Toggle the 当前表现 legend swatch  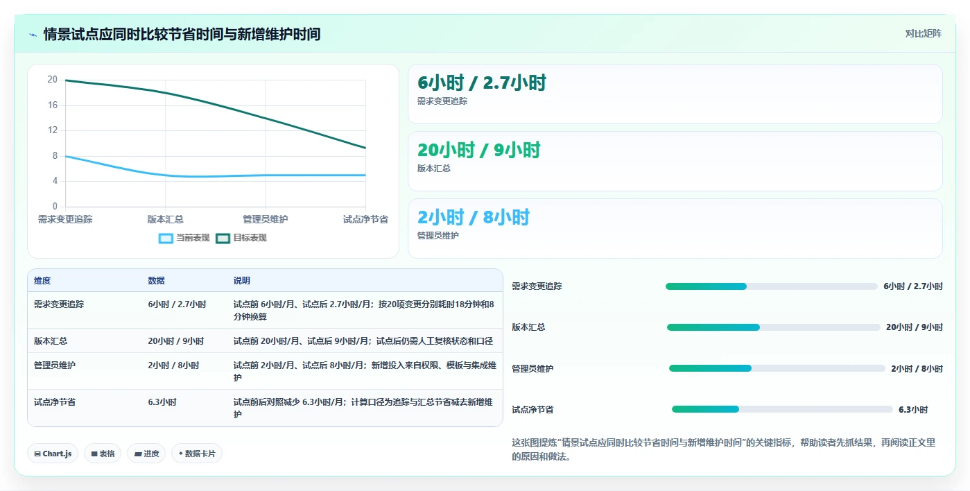click(x=166, y=238)
